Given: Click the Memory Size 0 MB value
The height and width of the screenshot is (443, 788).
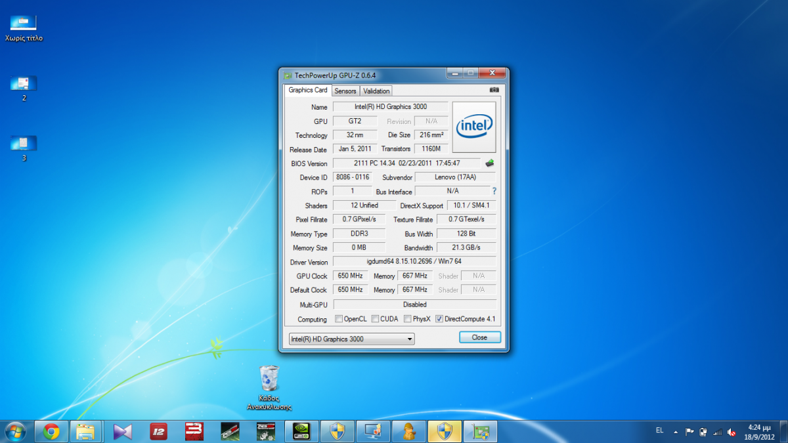Looking at the screenshot, I should (x=359, y=247).
